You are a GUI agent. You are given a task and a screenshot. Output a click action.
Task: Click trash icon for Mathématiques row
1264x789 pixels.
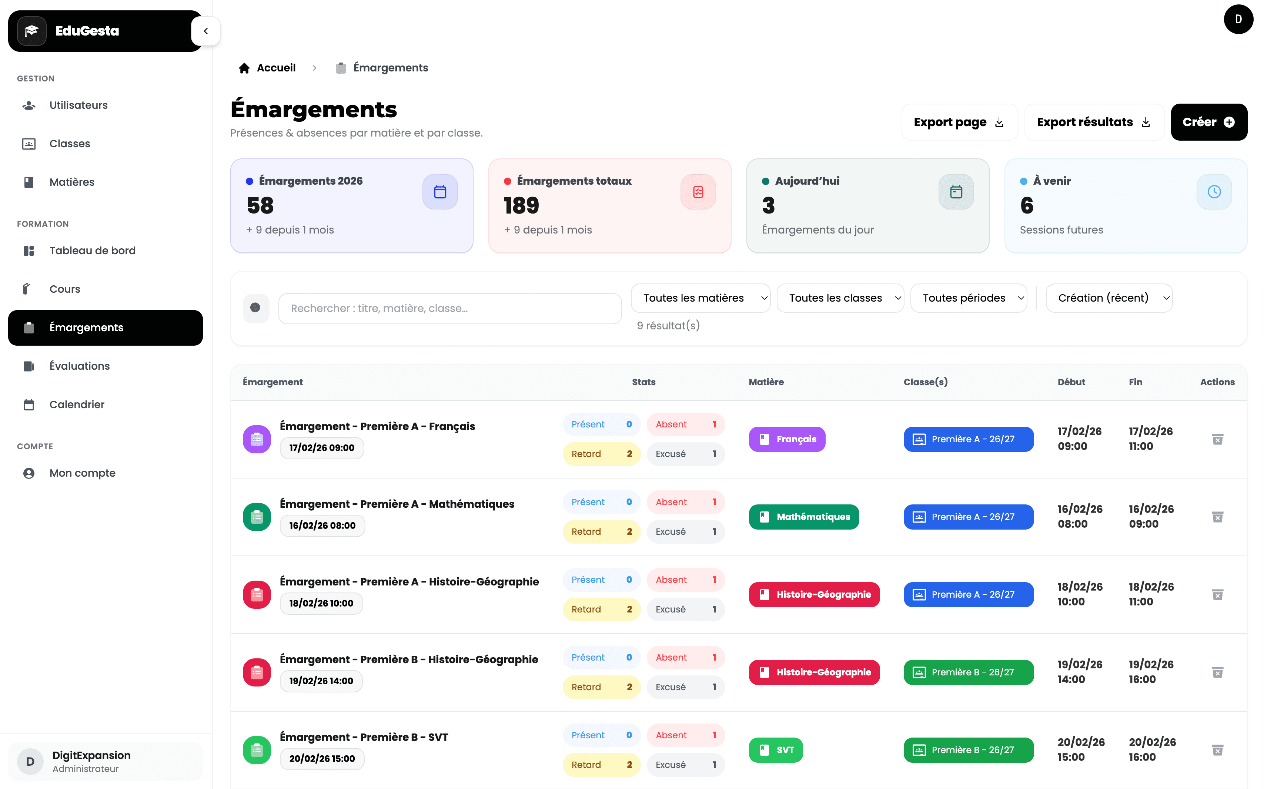coord(1217,517)
